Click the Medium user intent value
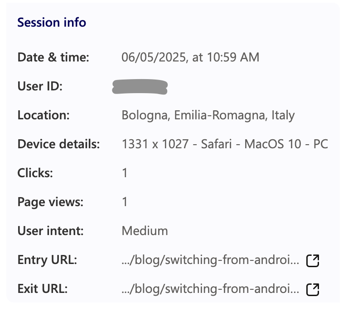Image resolution: width=348 pixels, height=311 pixels. [145, 231]
